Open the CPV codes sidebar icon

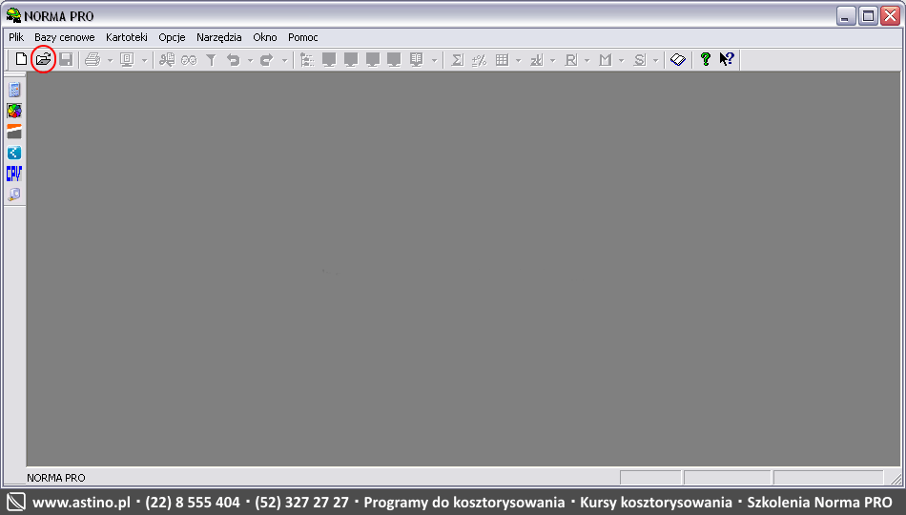14,174
